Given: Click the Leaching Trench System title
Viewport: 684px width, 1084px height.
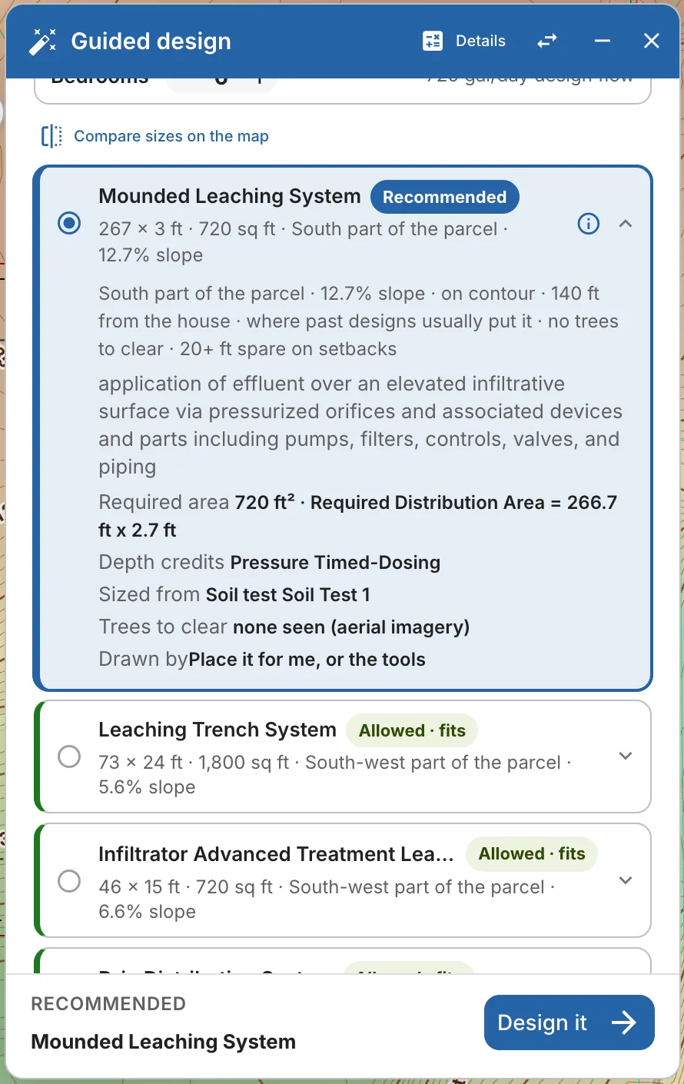Looking at the screenshot, I should tap(217, 730).
